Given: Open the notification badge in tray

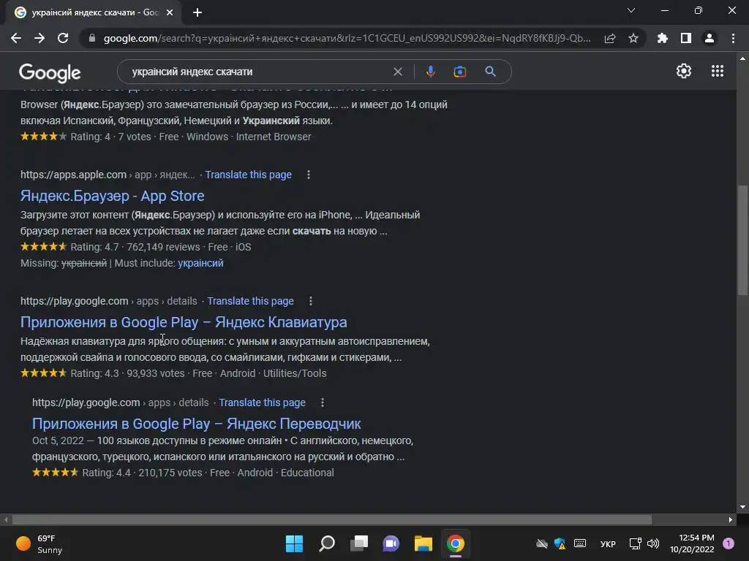Looking at the screenshot, I should 729,543.
